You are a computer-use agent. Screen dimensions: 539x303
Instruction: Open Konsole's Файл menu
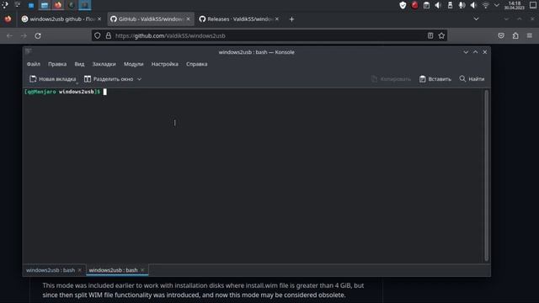click(x=34, y=64)
